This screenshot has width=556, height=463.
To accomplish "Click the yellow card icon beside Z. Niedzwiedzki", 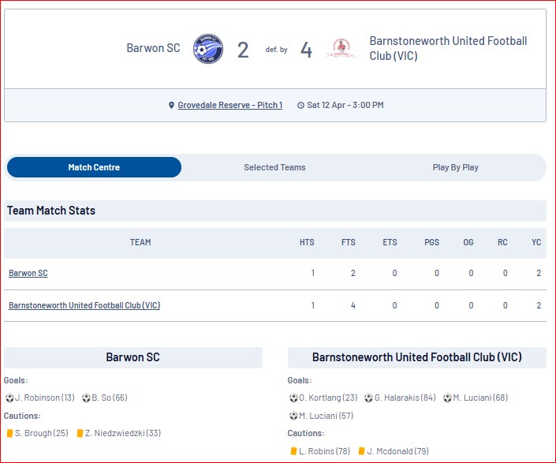I will click(80, 433).
